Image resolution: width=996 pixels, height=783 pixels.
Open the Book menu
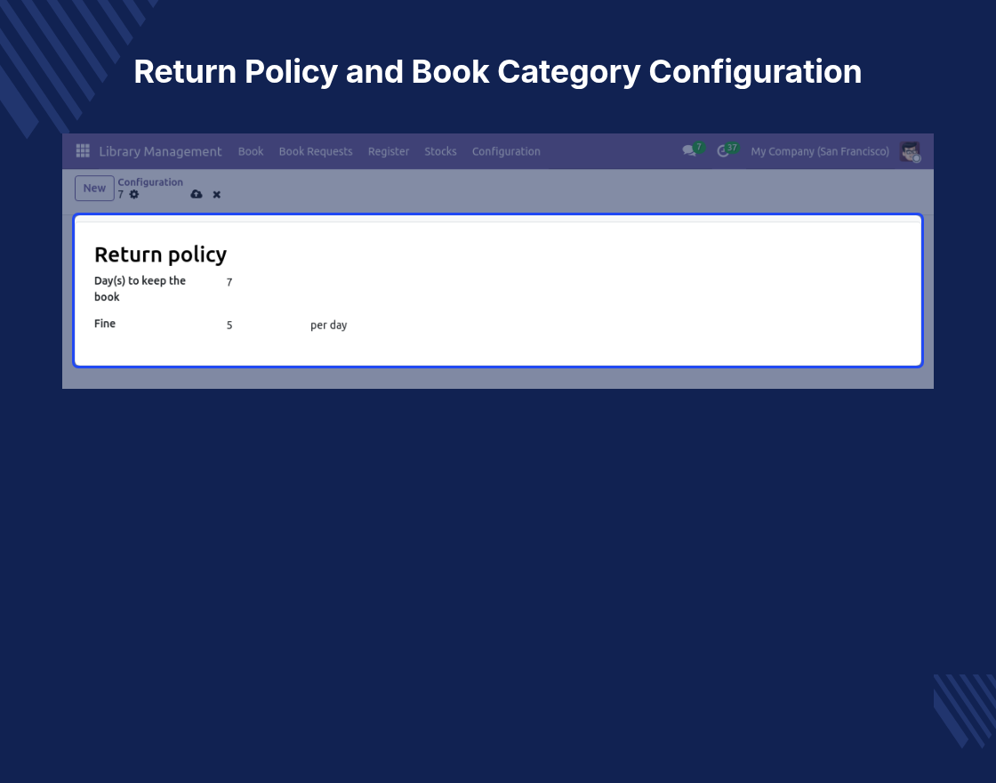(251, 151)
